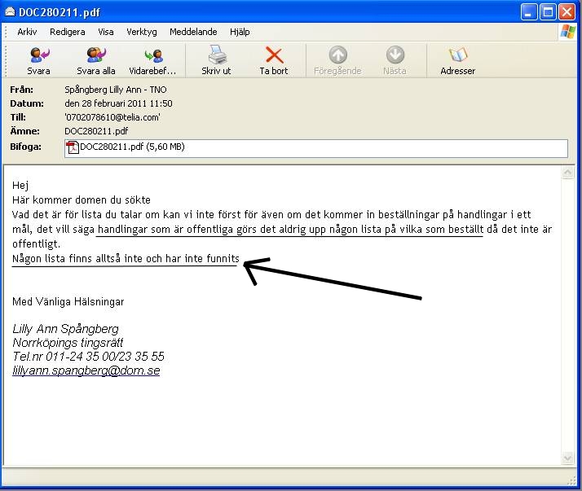Click the subject text DOC280211.pdf

96,131
